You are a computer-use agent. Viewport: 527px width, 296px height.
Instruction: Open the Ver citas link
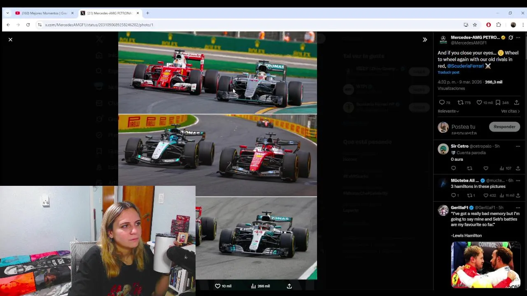click(x=510, y=111)
